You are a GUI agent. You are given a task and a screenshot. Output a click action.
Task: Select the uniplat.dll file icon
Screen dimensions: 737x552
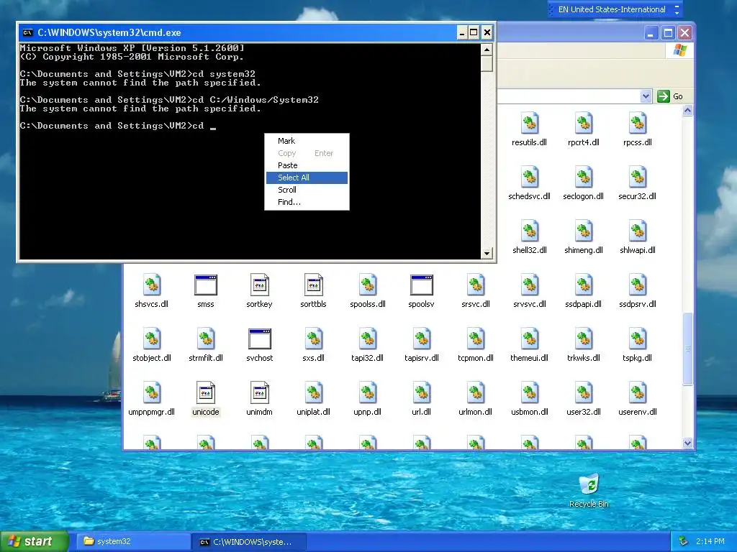pyautogui.click(x=314, y=393)
